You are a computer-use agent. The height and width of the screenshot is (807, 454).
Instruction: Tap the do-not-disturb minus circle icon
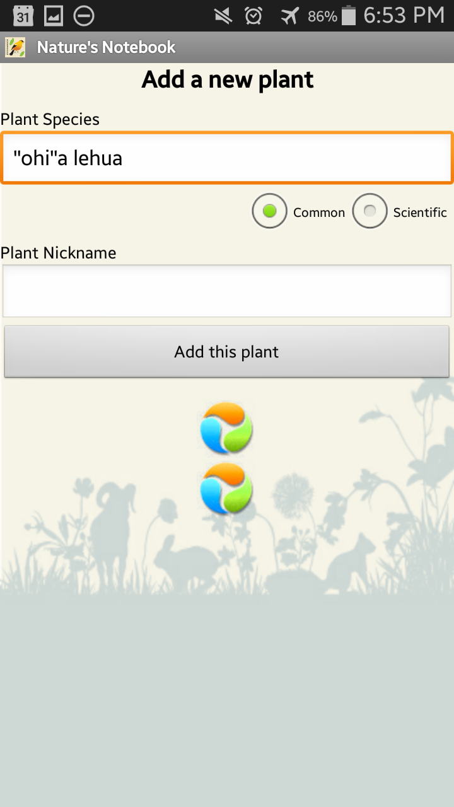84,16
